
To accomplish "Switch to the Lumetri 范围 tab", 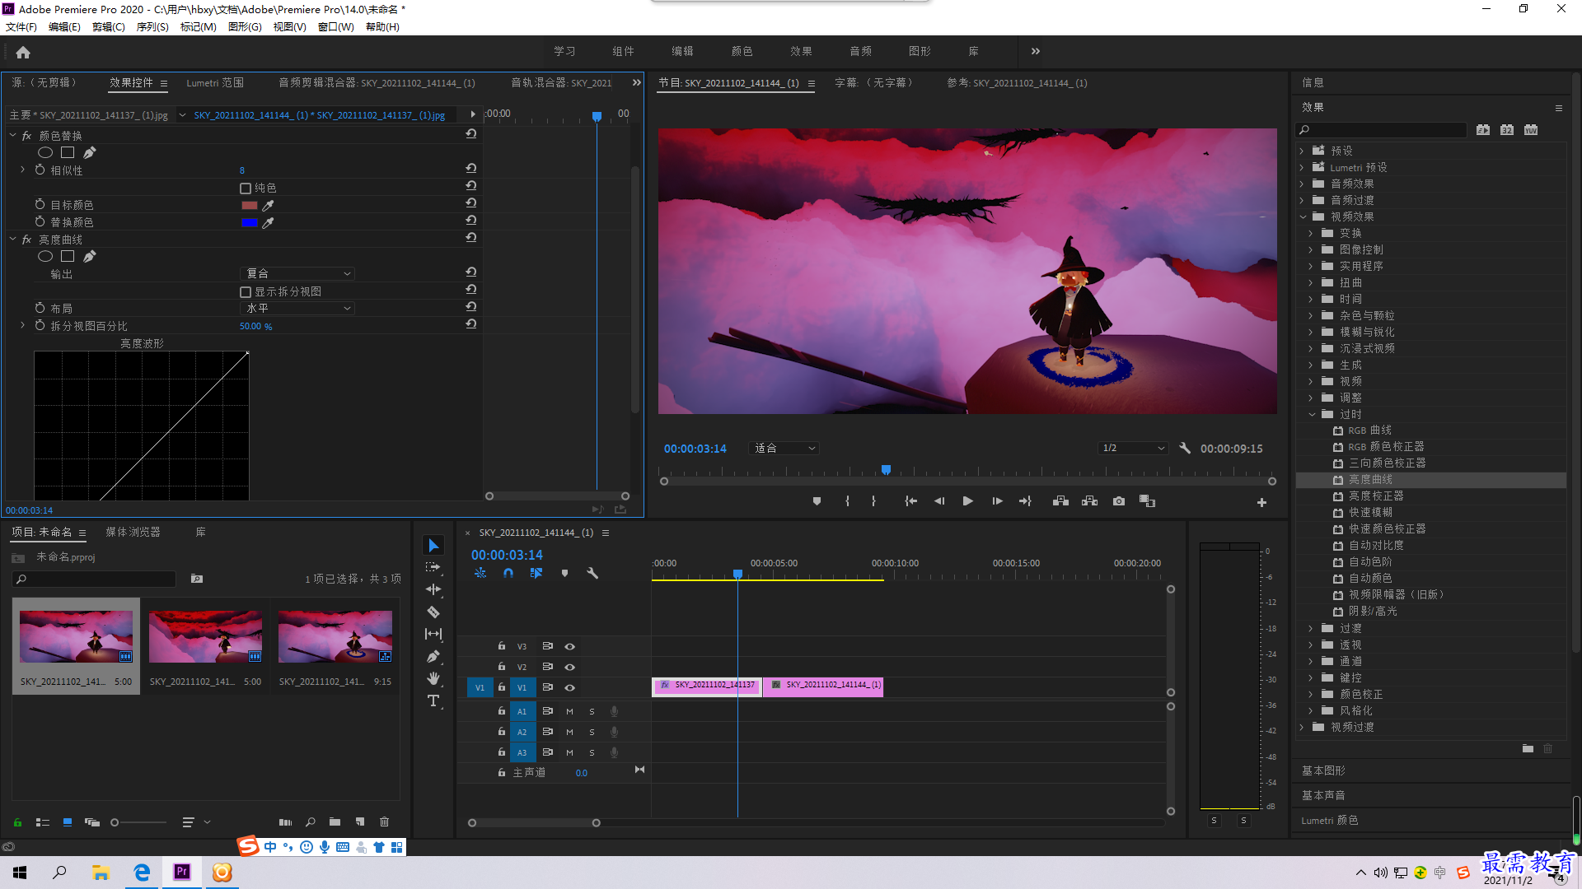I will [215, 83].
